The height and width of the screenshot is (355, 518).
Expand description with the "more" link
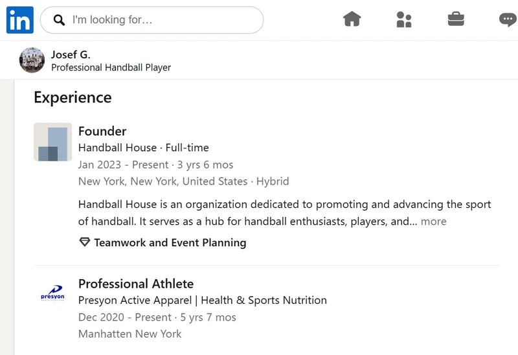(x=433, y=221)
